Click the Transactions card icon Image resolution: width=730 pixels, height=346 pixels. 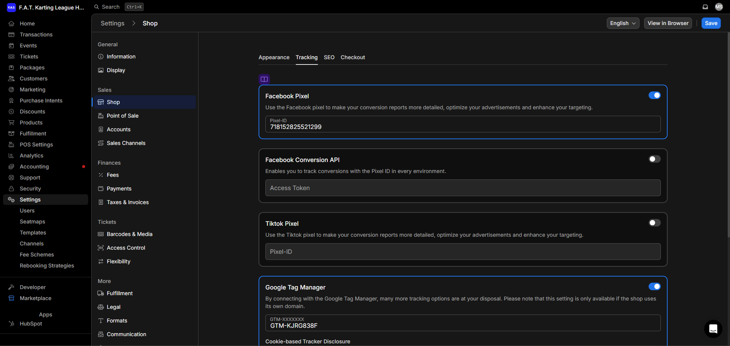pyautogui.click(x=11, y=35)
